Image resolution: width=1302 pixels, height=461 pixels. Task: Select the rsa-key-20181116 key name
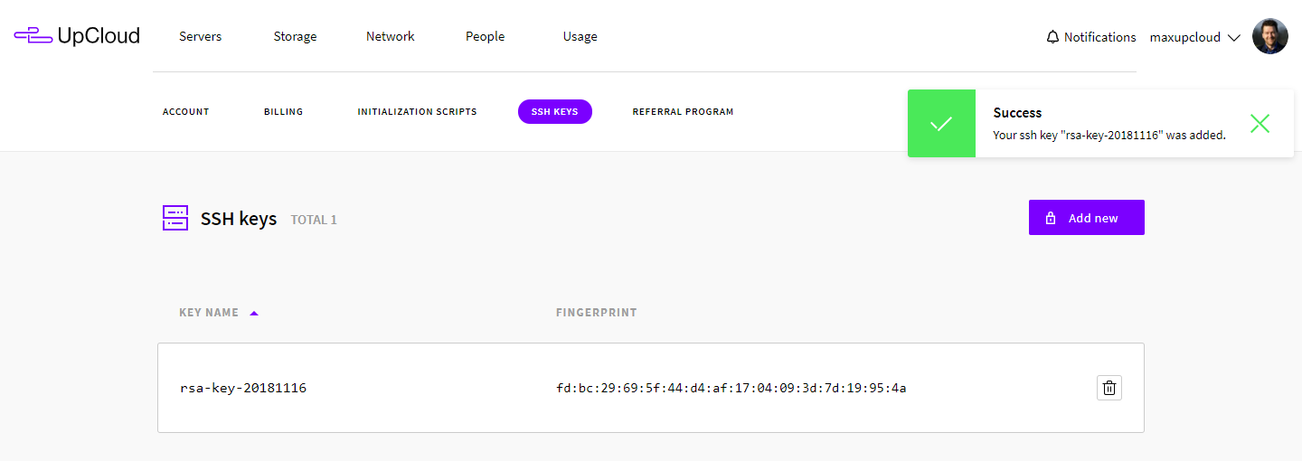tap(243, 389)
